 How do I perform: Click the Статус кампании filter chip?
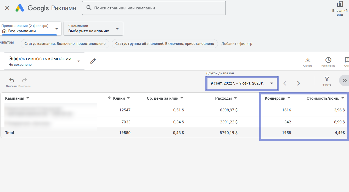65,44
